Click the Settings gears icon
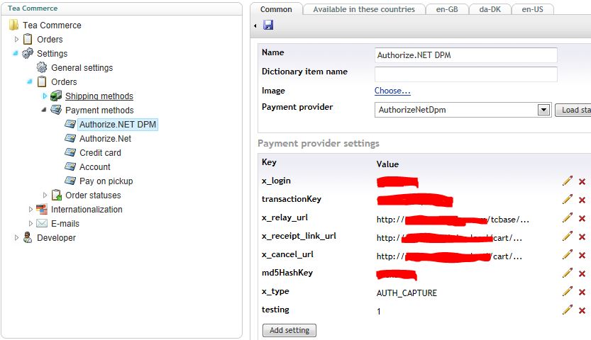This screenshot has height=340, width=591. tap(28, 53)
